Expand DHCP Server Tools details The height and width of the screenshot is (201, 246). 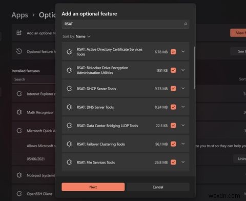click(183, 88)
